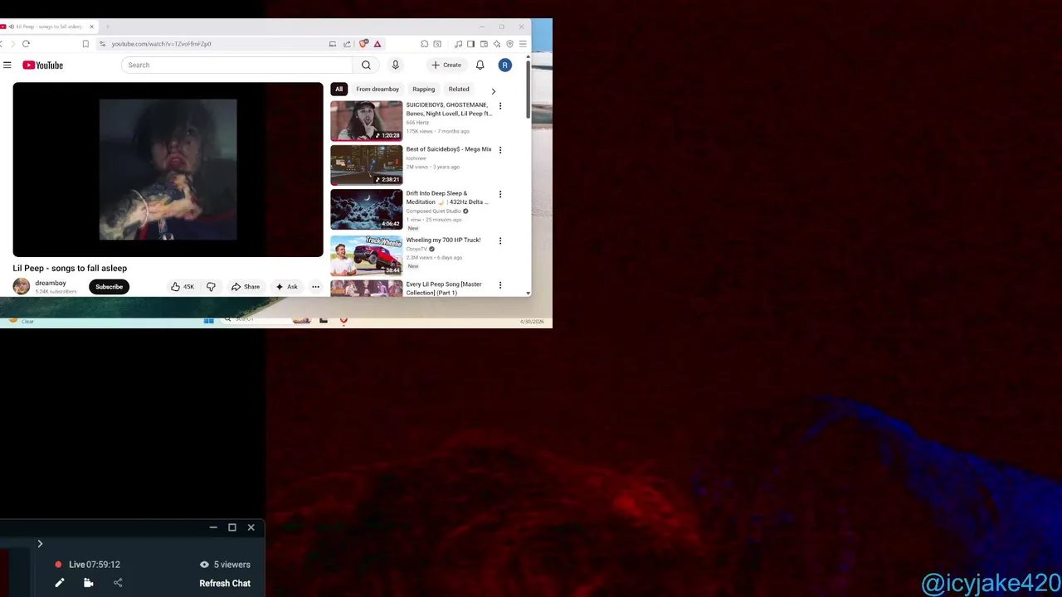Open options menu for SUICIDEBOYS, GHOSTEMANE video

point(499,106)
